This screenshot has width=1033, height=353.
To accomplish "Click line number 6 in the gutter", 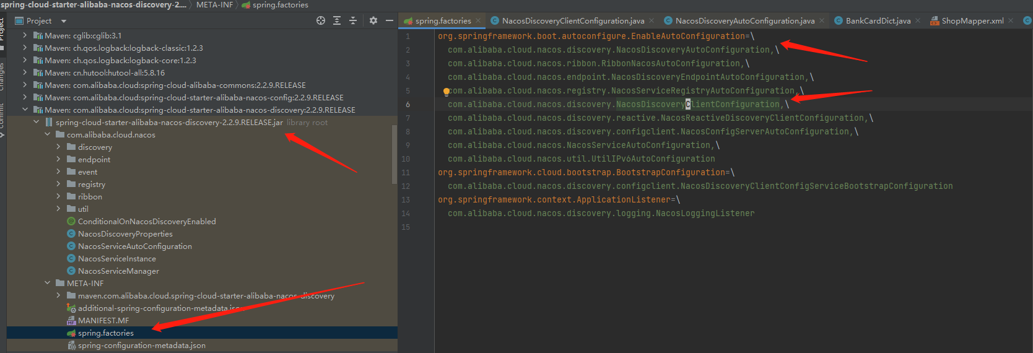I will pyautogui.click(x=408, y=104).
